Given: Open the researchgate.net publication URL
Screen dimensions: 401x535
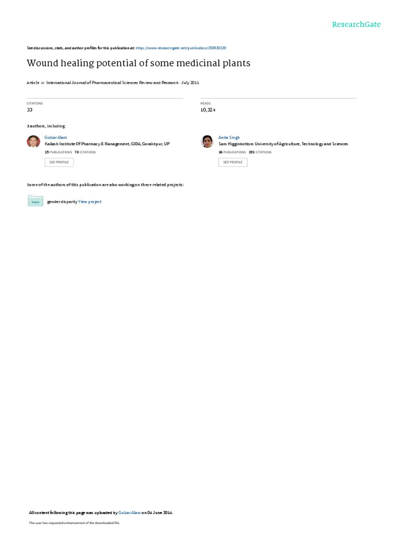Looking at the screenshot, I should (x=181, y=48).
